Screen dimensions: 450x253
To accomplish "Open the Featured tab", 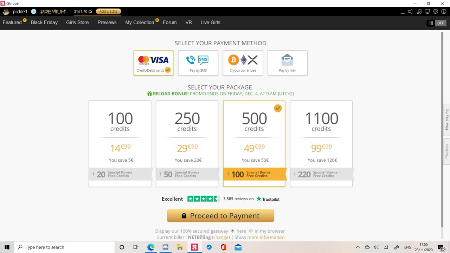I will point(12,22).
